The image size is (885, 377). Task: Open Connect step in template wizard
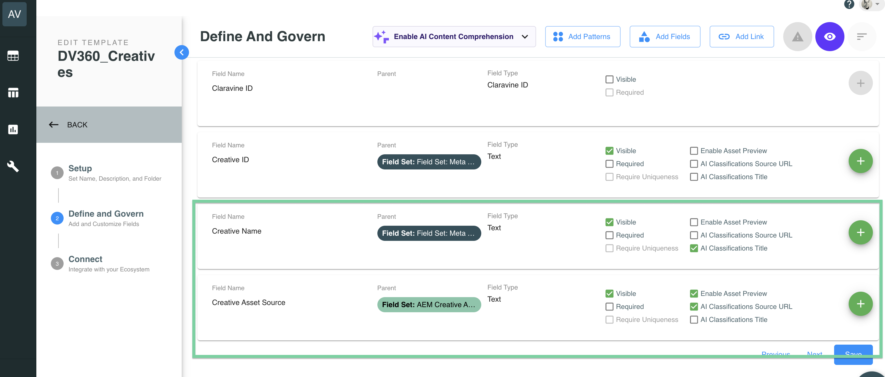pos(100,264)
